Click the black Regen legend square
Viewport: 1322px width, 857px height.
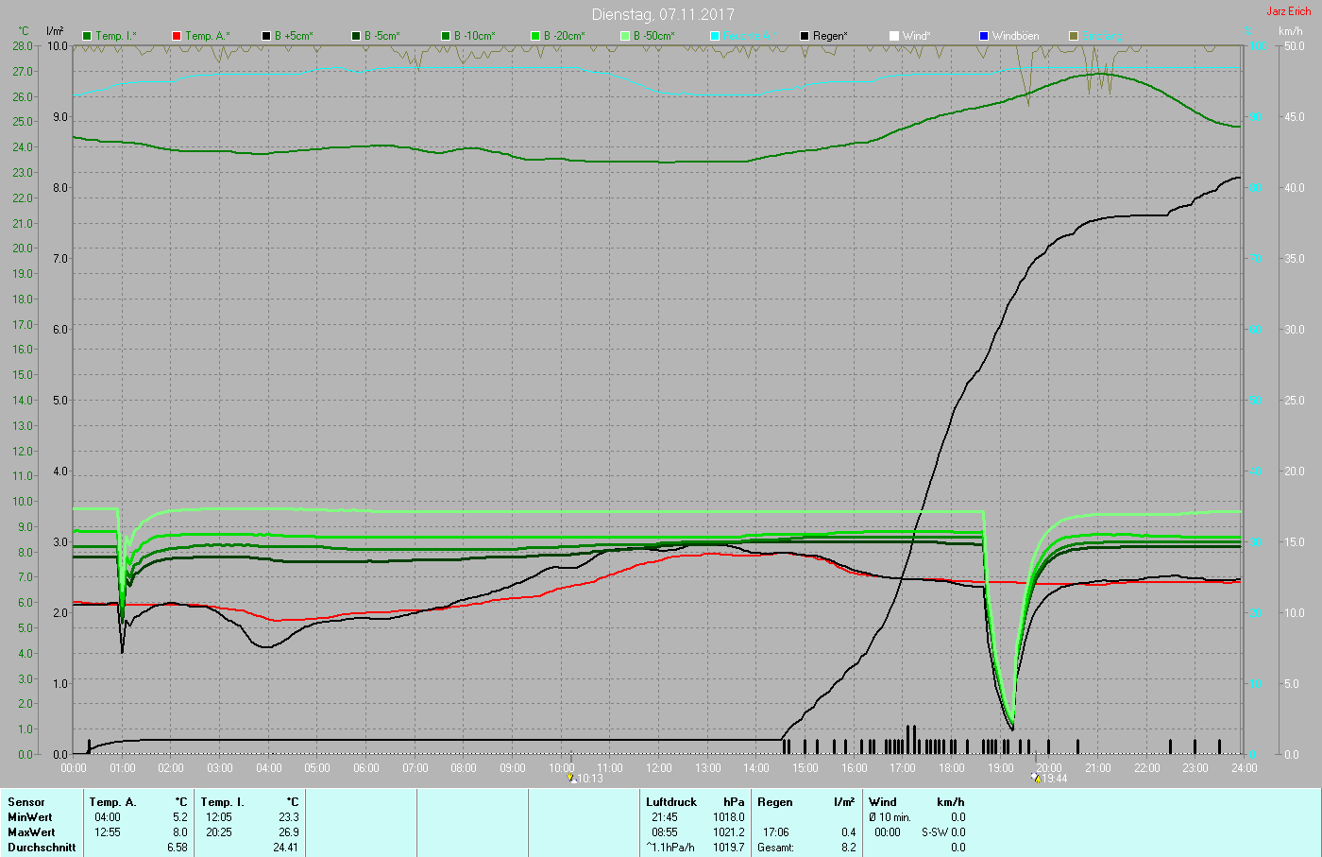point(805,36)
